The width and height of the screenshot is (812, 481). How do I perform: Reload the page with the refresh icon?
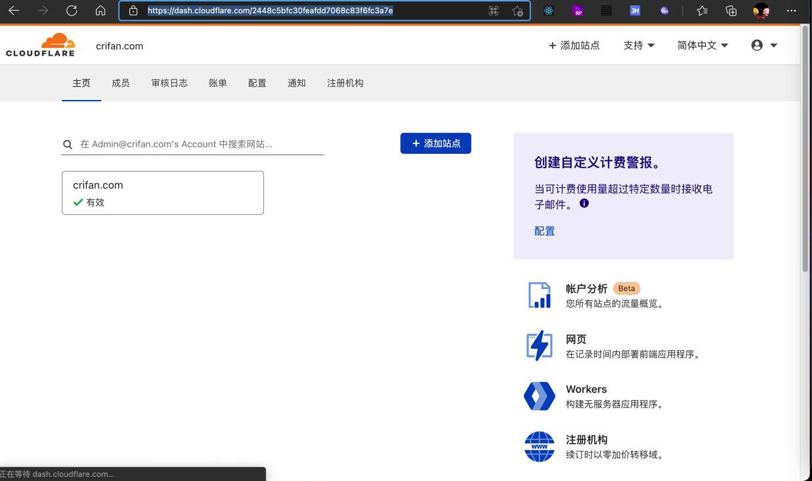pos(72,11)
